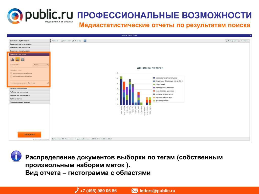Click the public.ru wordmark text
The image size is (259, 194).
[49, 15]
